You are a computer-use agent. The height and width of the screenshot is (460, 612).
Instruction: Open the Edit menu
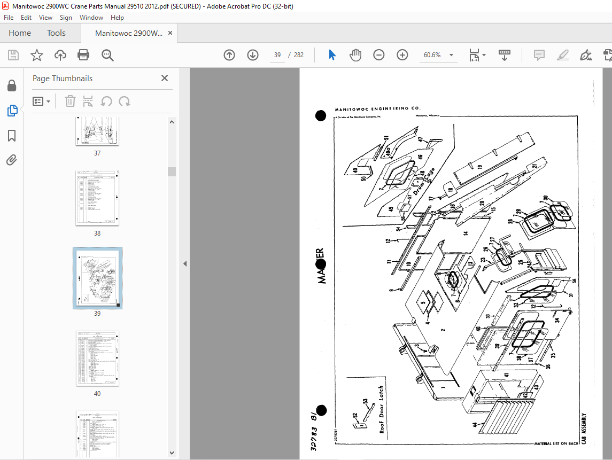pos(26,18)
